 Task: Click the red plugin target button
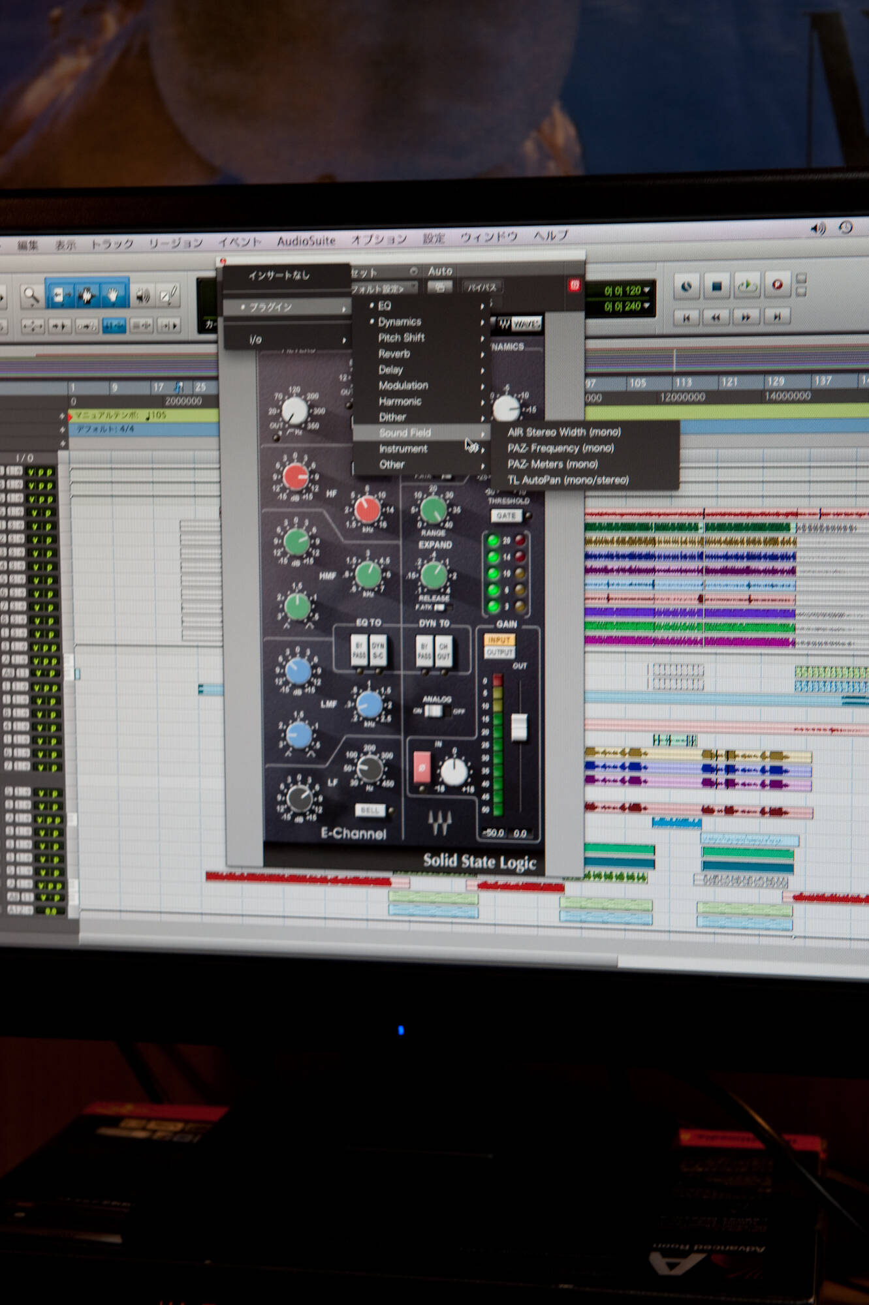(x=575, y=285)
